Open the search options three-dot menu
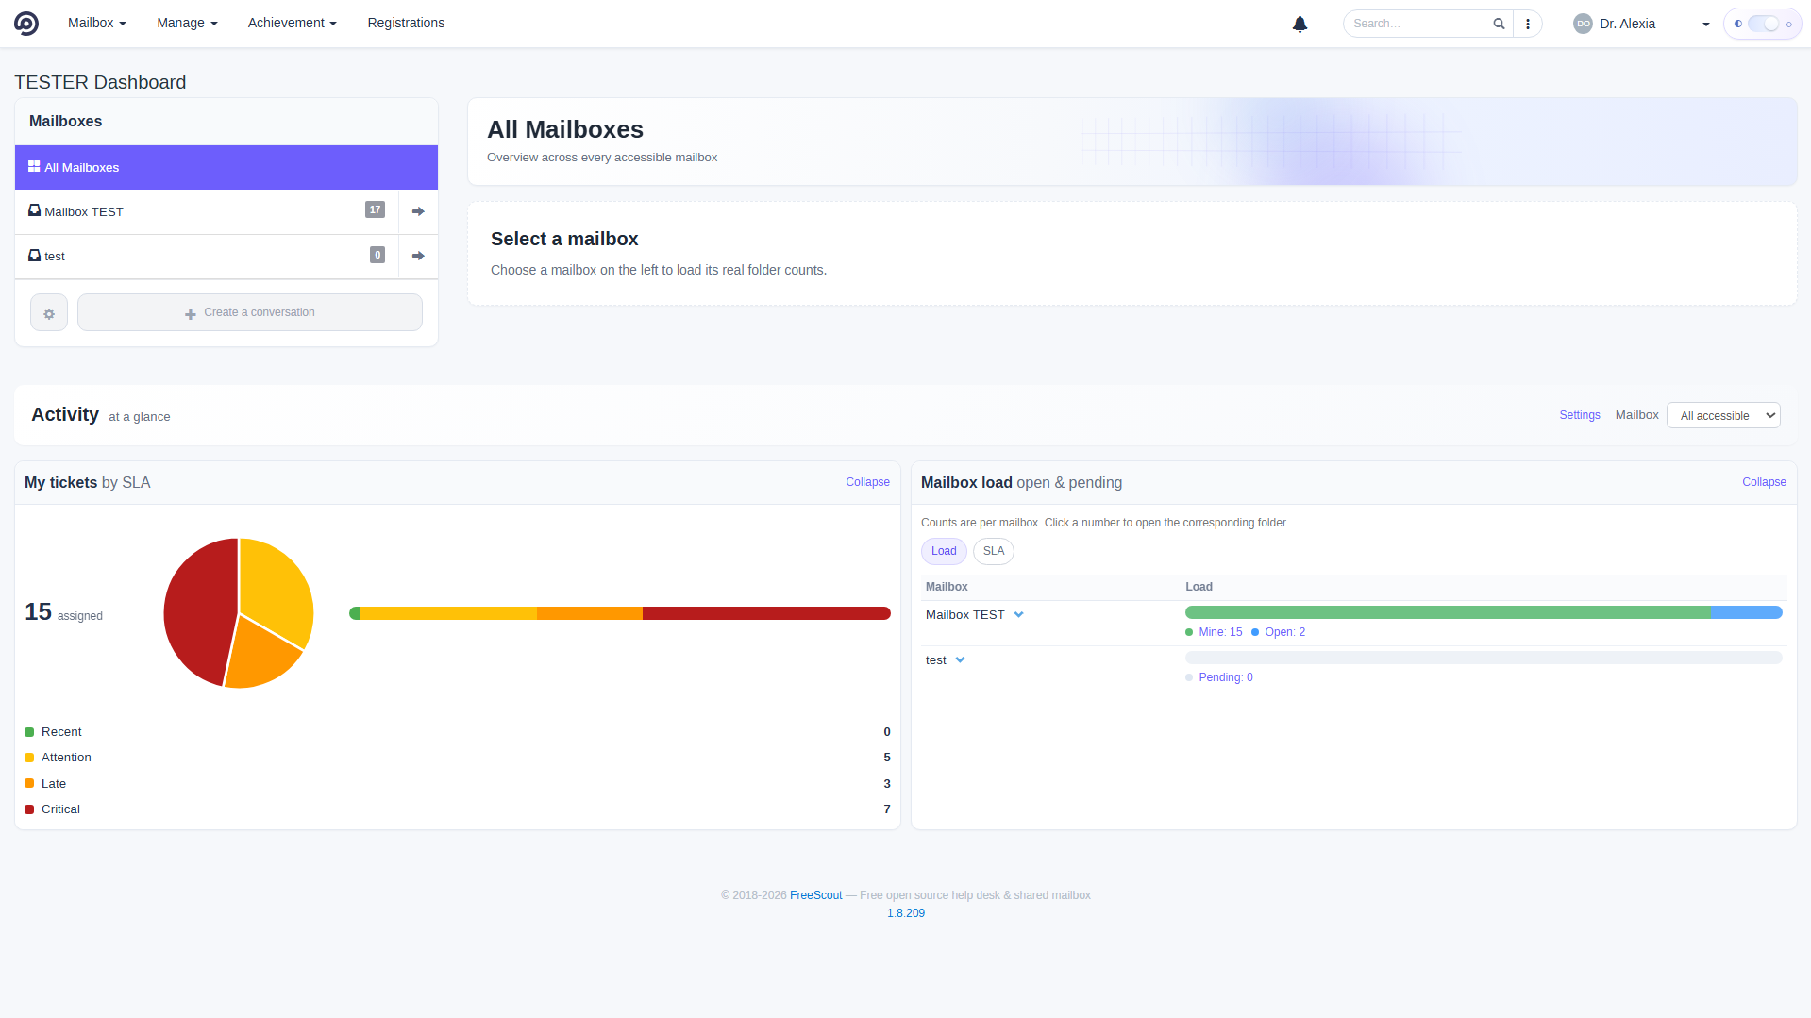This screenshot has height=1018, width=1811. click(x=1528, y=24)
